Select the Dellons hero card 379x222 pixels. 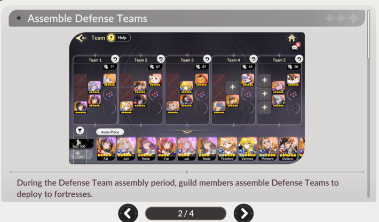point(288,149)
